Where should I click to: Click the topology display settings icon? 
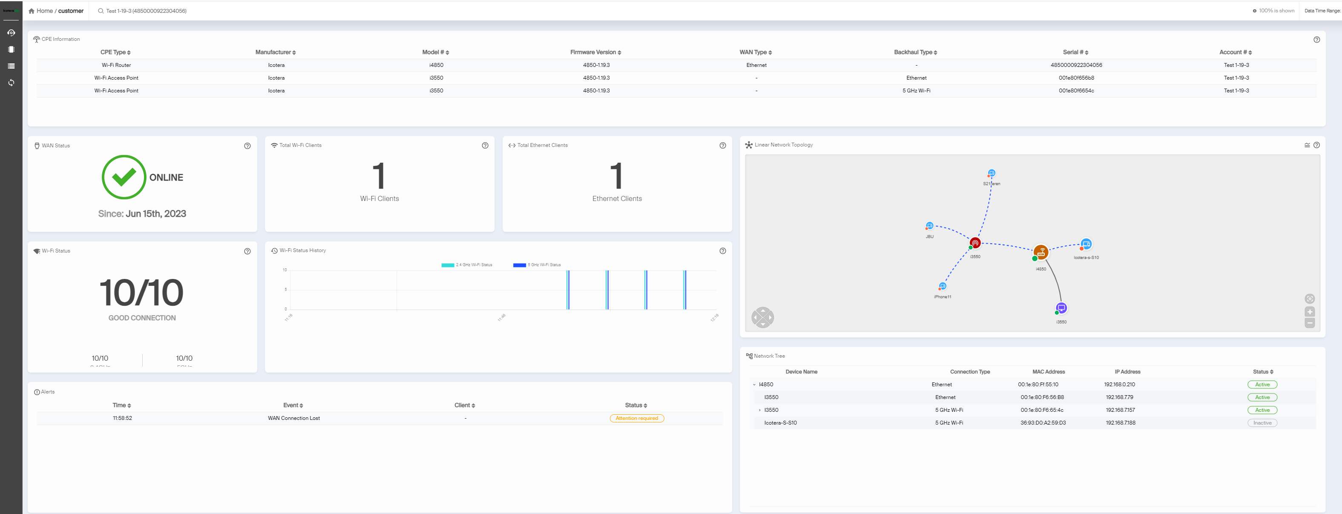(x=1307, y=145)
